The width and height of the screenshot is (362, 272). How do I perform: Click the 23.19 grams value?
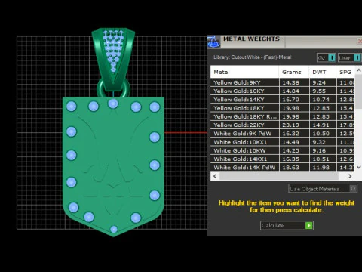pos(290,125)
